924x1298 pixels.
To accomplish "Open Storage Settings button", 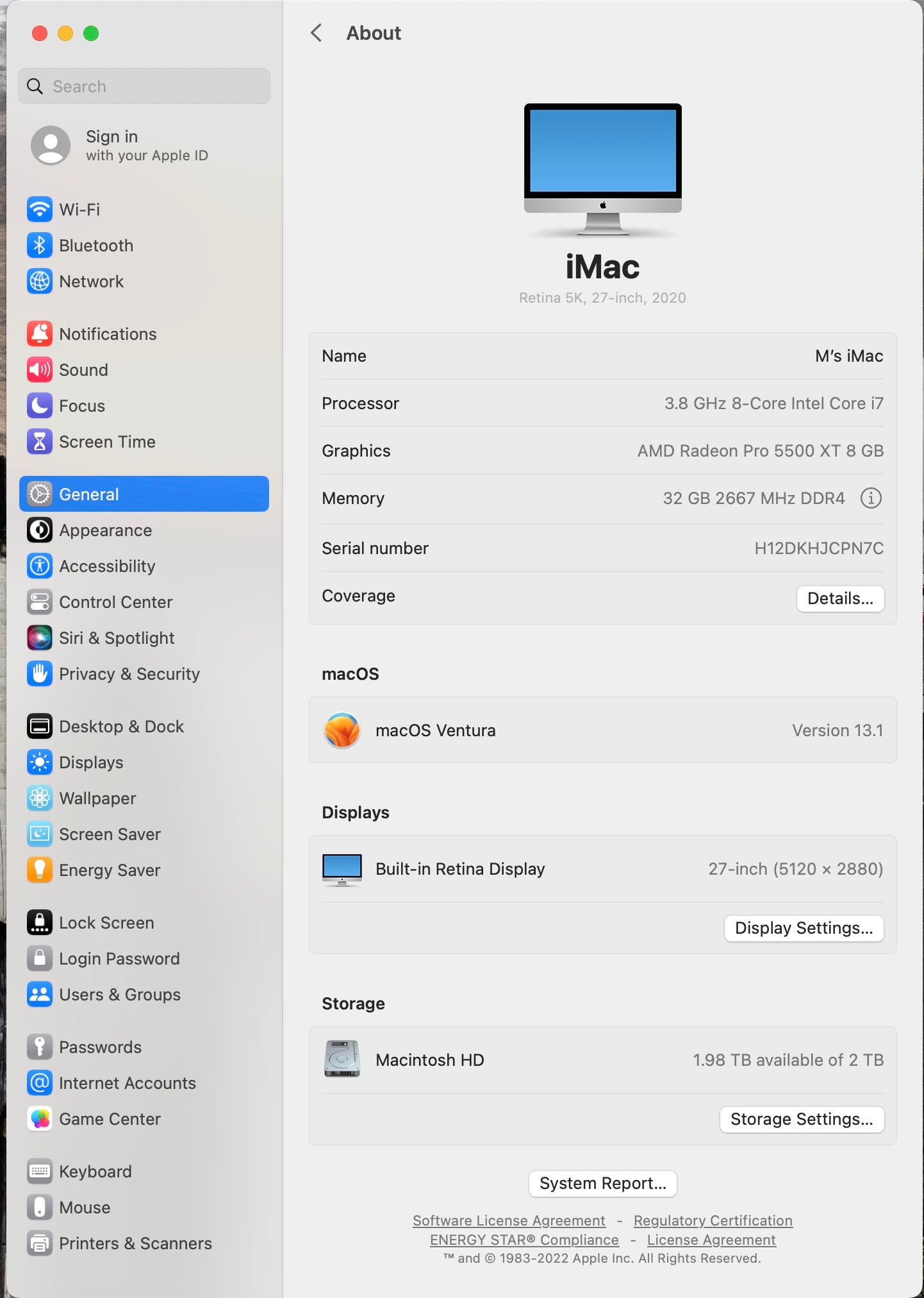I will pyautogui.click(x=802, y=1119).
